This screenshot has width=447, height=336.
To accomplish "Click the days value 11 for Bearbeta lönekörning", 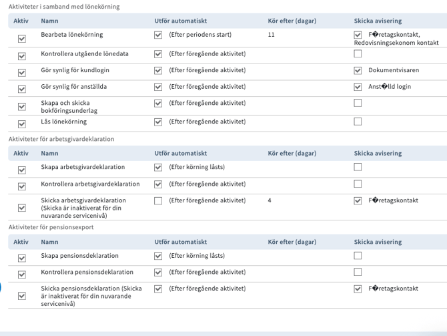I will (x=271, y=35).
